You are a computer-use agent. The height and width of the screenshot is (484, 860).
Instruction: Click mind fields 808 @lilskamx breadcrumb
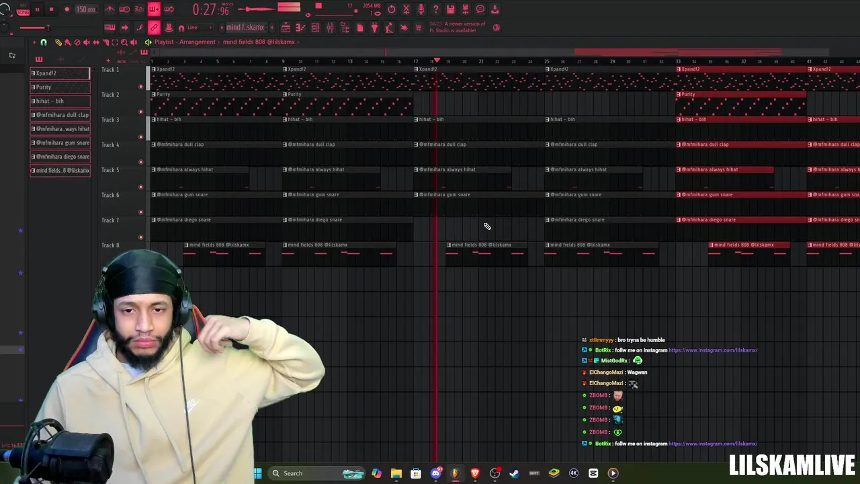[x=259, y=42]
